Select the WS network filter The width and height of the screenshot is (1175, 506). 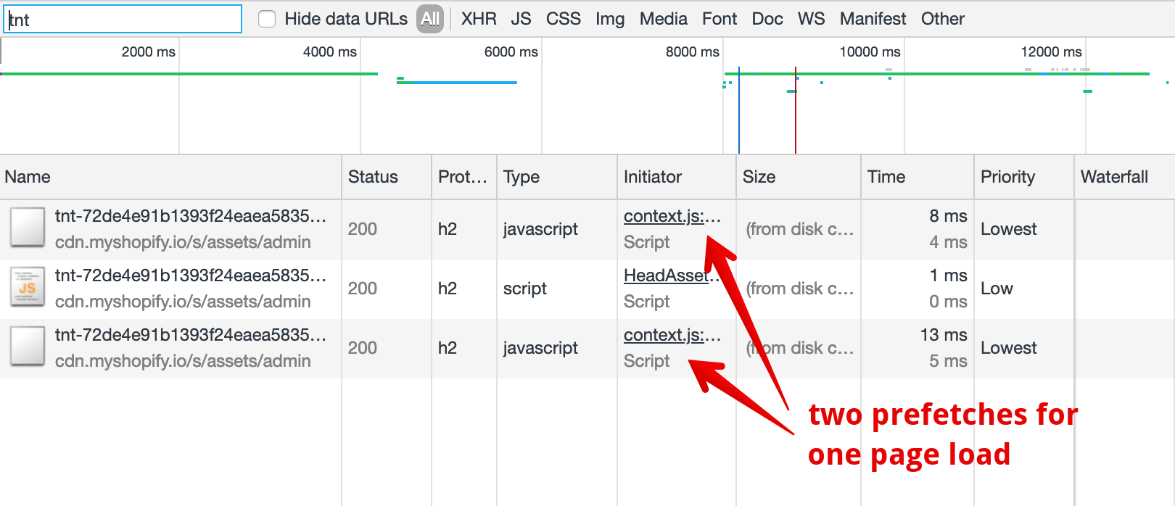pyautogui.click(x=811, y=19)
